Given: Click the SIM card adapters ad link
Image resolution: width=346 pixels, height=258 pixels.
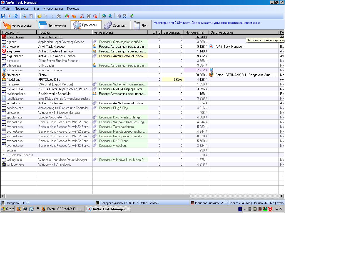Looking at the screenshot, I should point(207,23).
